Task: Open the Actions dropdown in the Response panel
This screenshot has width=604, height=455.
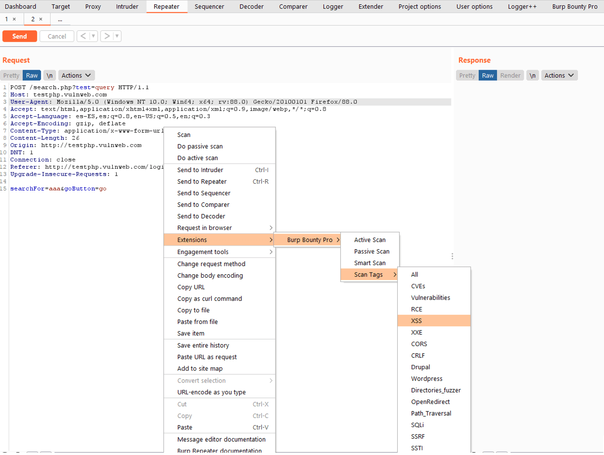Action: [559, 75]
